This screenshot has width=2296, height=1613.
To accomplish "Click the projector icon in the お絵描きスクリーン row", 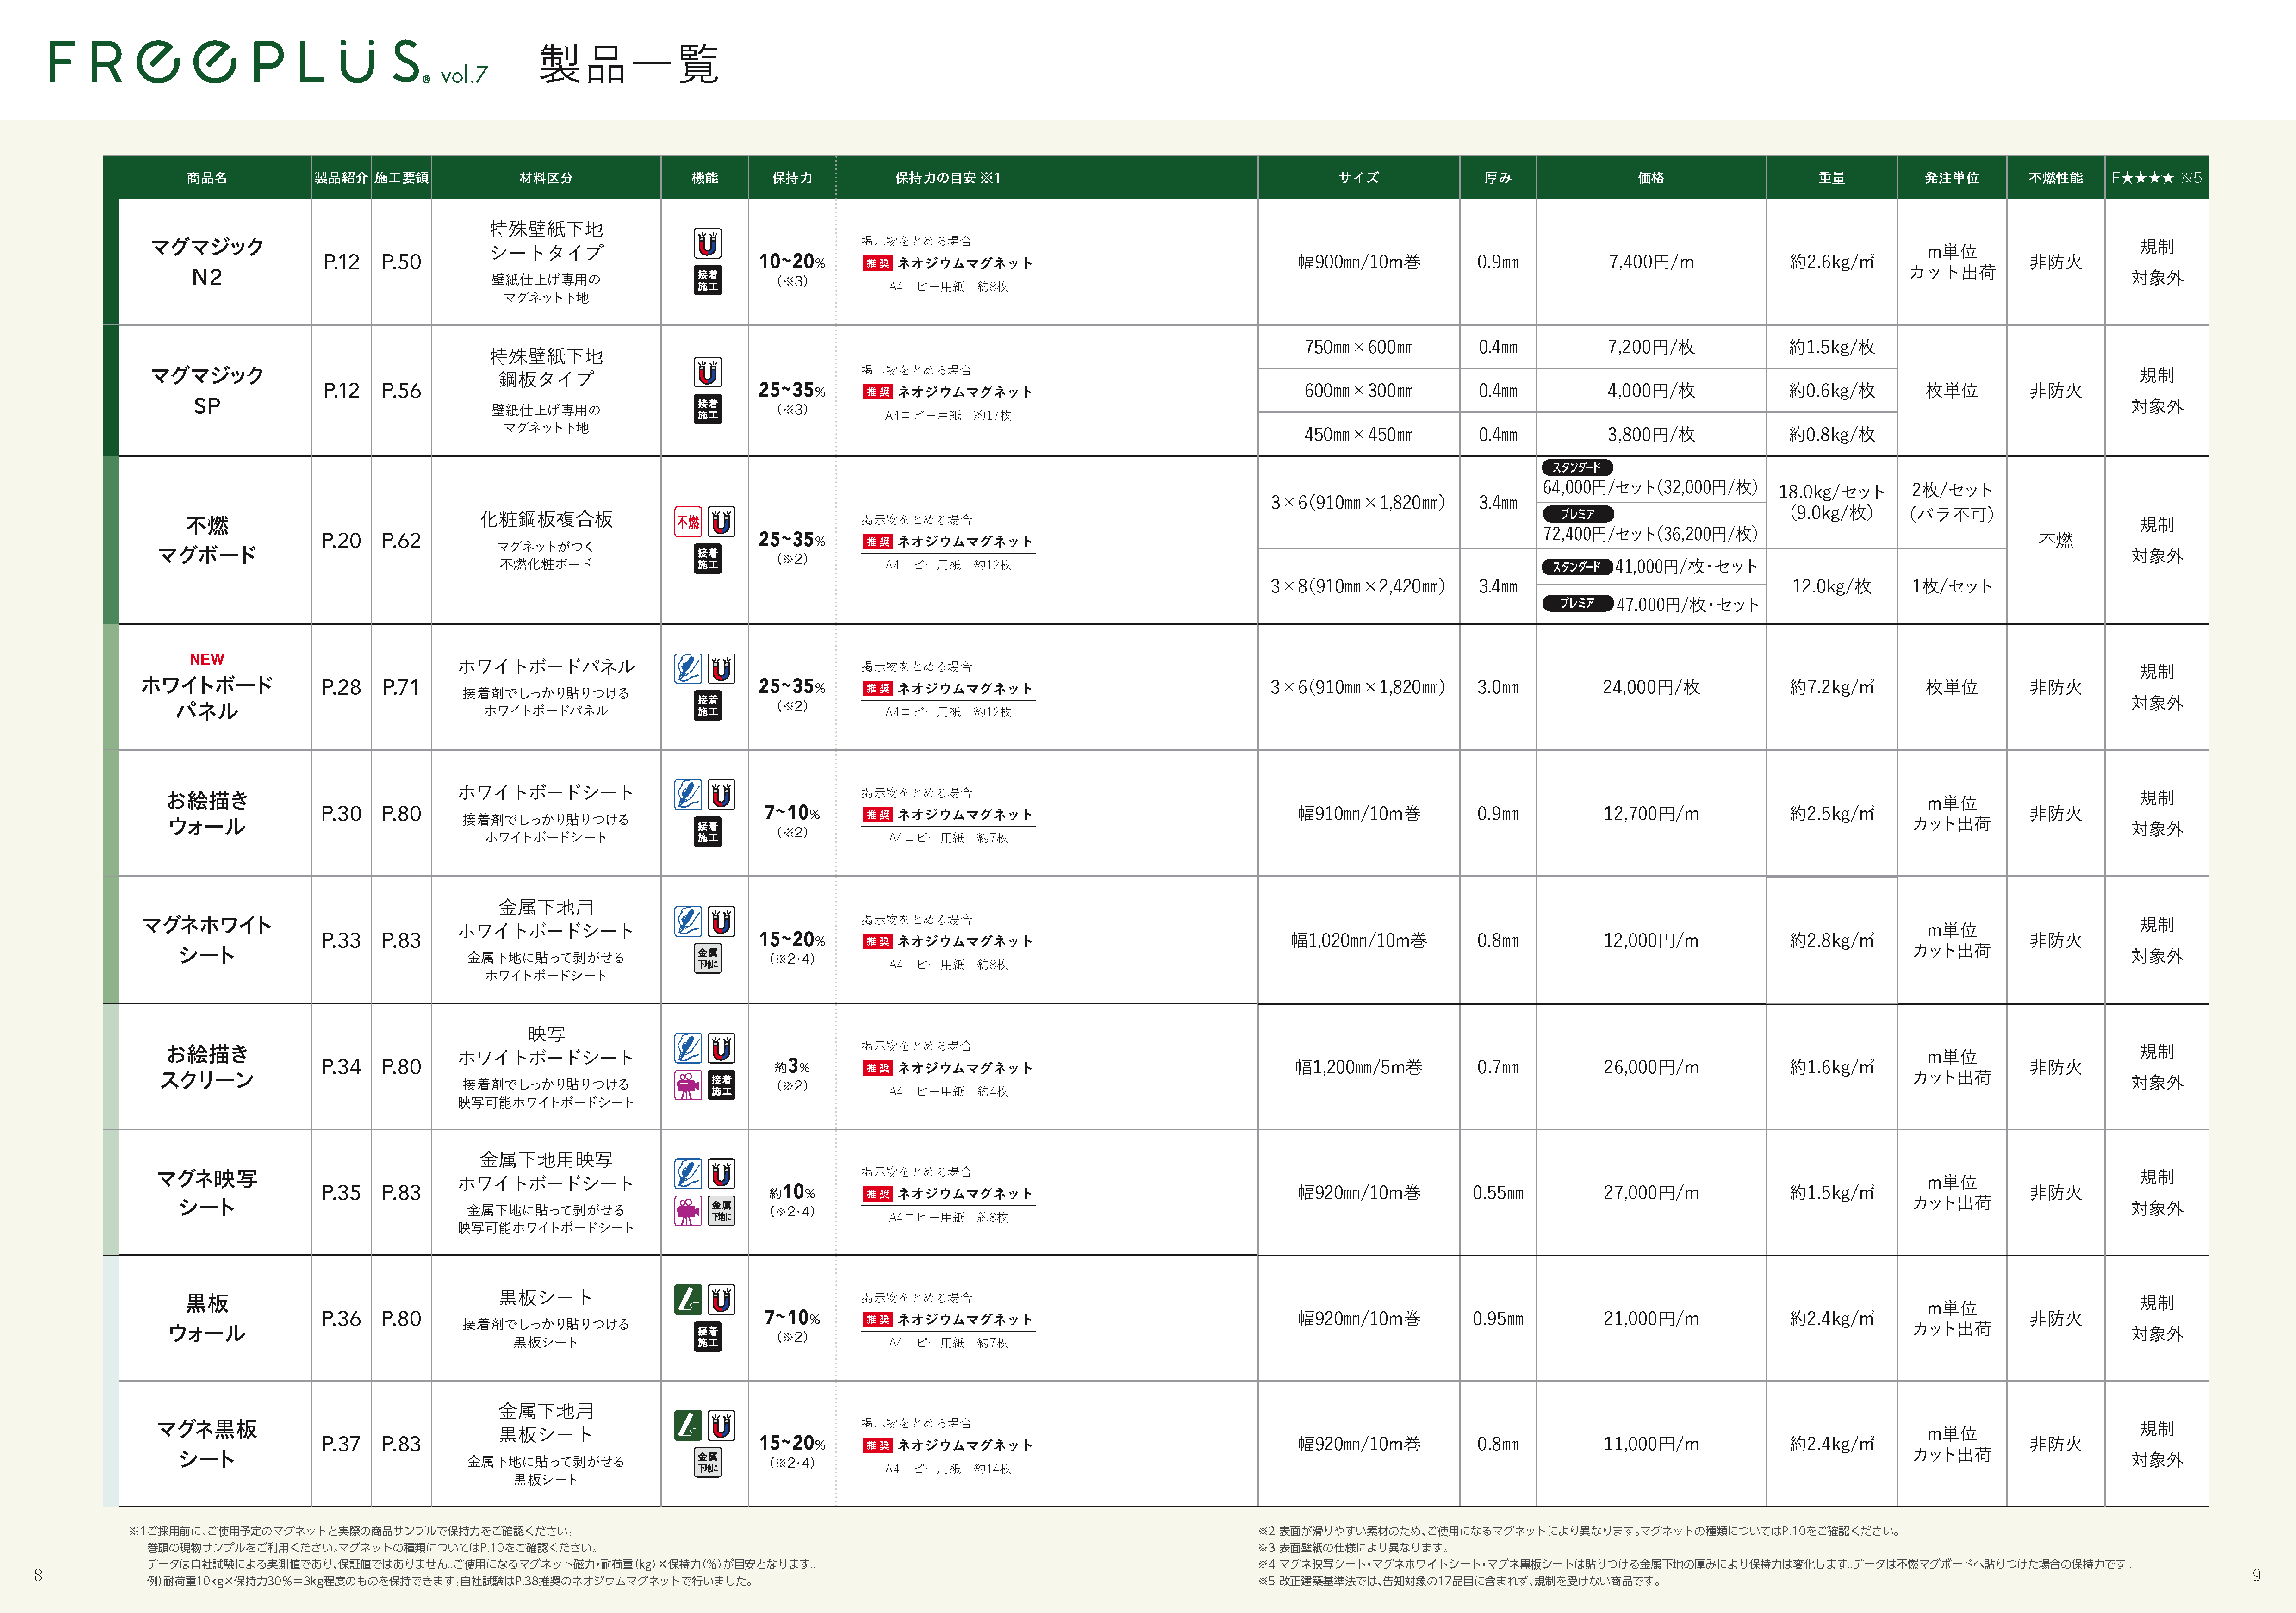I will 688,1085.
